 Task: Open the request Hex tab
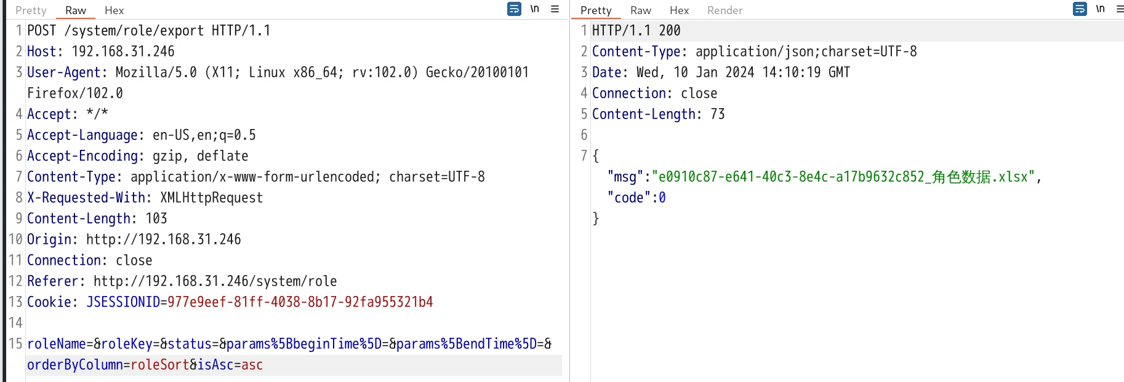click(x=114, y=10)
